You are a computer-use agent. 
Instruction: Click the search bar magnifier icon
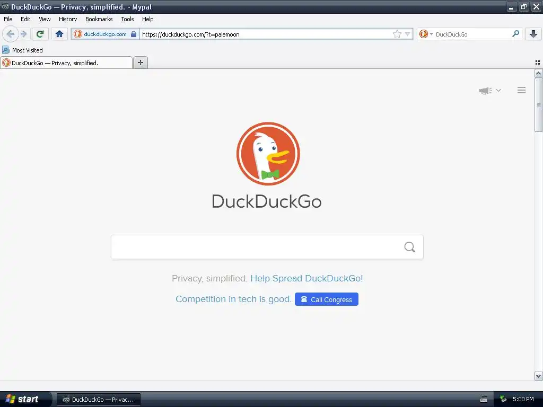515,33
